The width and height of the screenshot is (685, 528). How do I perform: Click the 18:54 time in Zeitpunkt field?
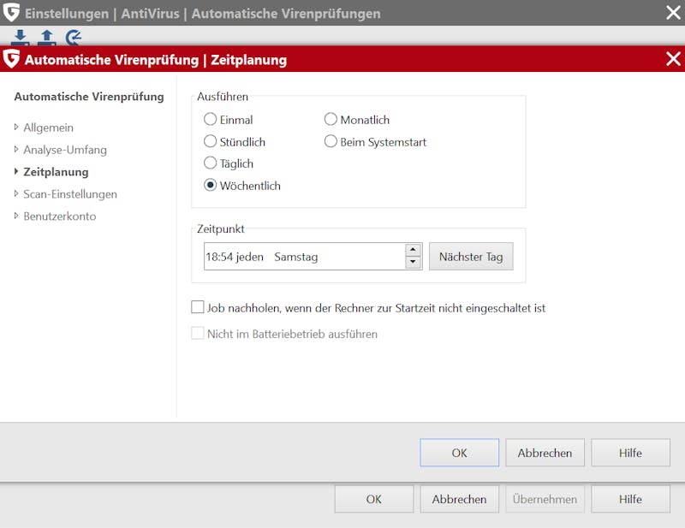click(219, 257)
